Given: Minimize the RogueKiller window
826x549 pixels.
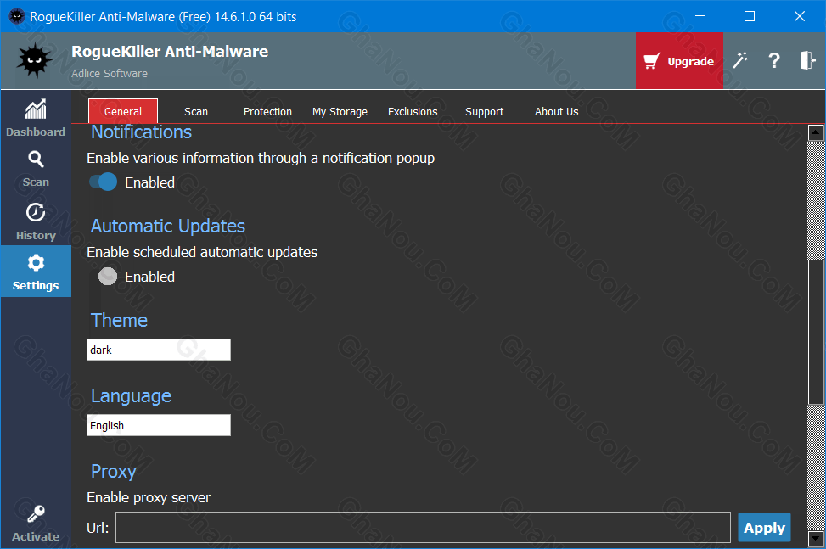Looking at the screenshot, I should pyautogui.click(x=700, y=16).
